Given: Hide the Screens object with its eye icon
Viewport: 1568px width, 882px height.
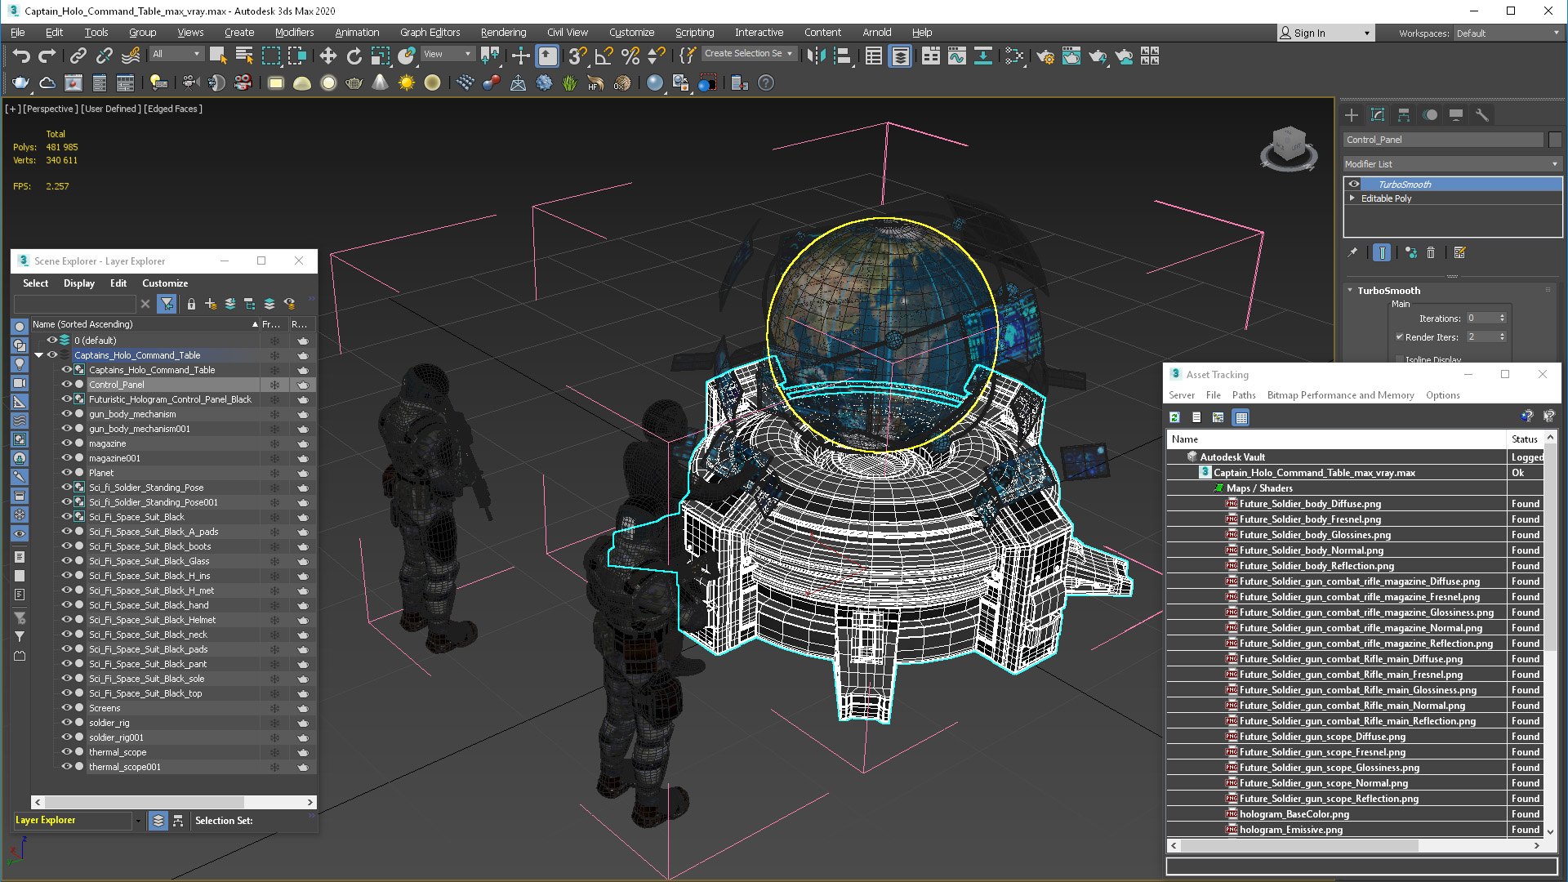Looking at the screenshot, I should tap(67, 708).
